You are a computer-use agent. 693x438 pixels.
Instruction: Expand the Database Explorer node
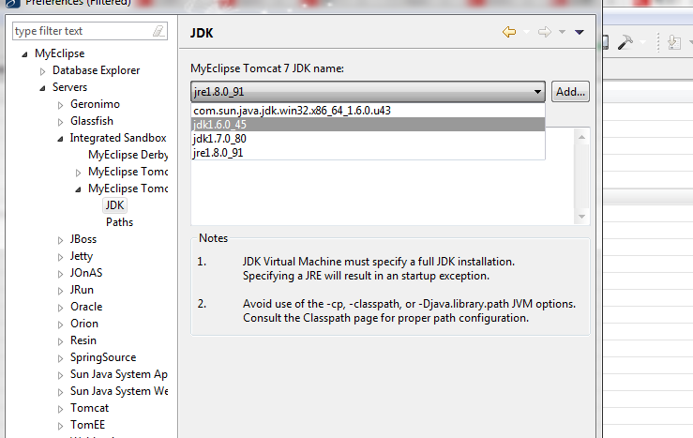click(42, 71)
